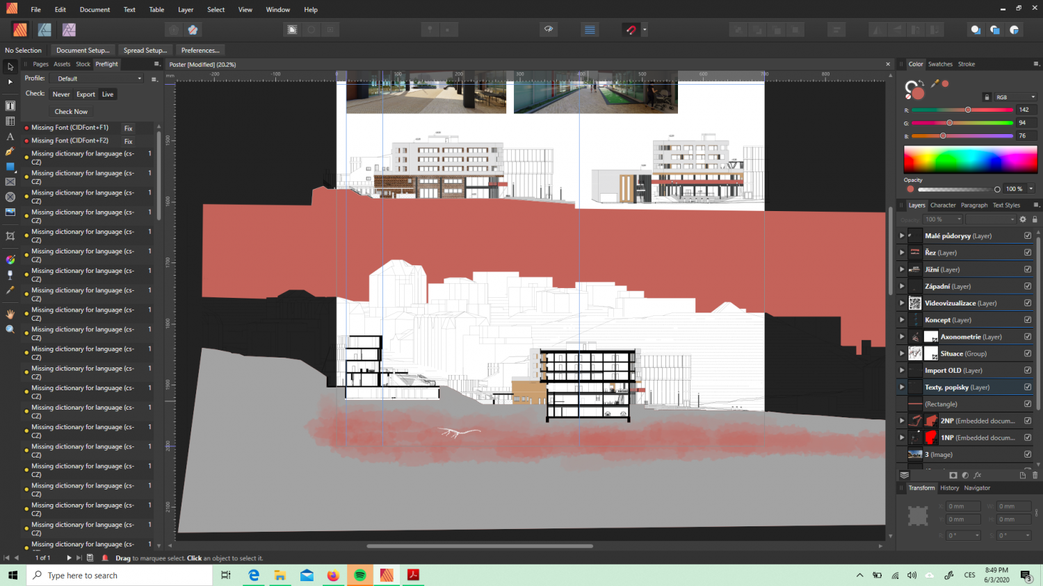Screen dimensions: 1043x586
Task: Pick the Picture Frame Rectangle tool
Action: tap(10, 182)
